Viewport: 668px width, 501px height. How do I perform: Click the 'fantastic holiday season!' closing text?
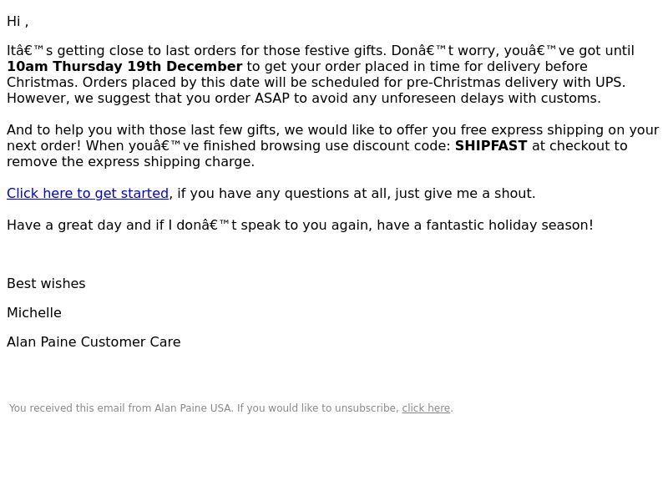click(x=509, y=225)
